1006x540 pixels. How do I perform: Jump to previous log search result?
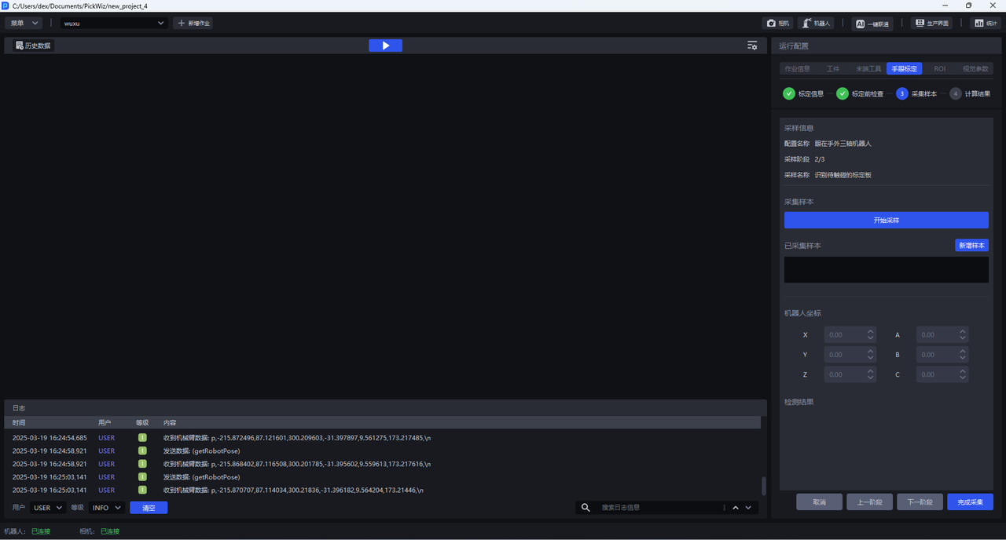pos(736,508)
